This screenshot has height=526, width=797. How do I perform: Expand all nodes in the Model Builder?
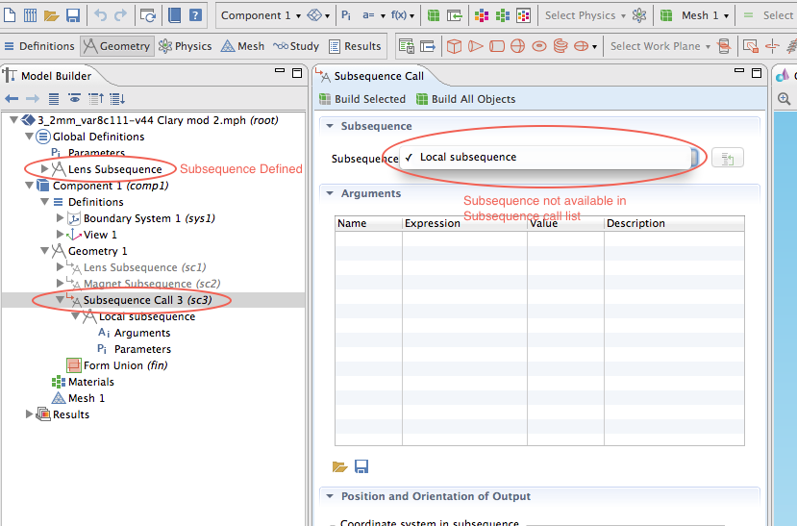(x=117, y=99)
